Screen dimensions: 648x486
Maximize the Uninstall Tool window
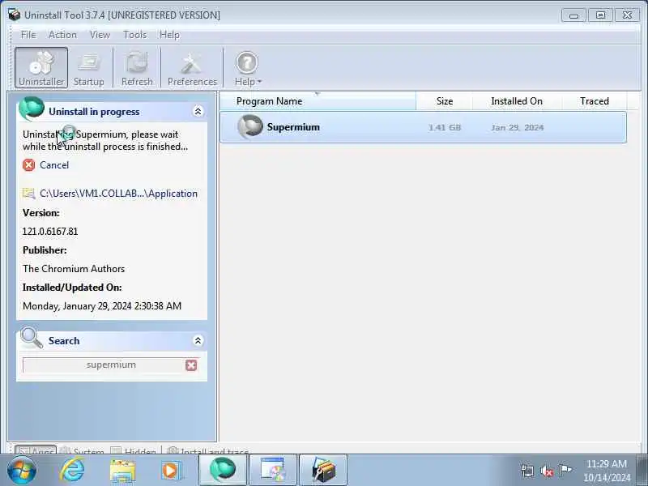click(600, 15)
